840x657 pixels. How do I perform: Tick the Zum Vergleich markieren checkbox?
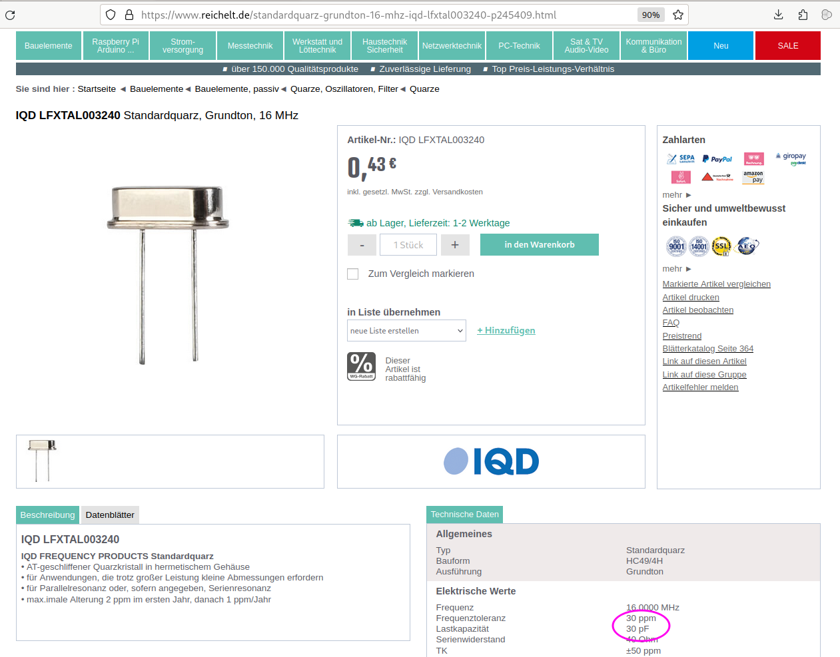coord(353,274)
